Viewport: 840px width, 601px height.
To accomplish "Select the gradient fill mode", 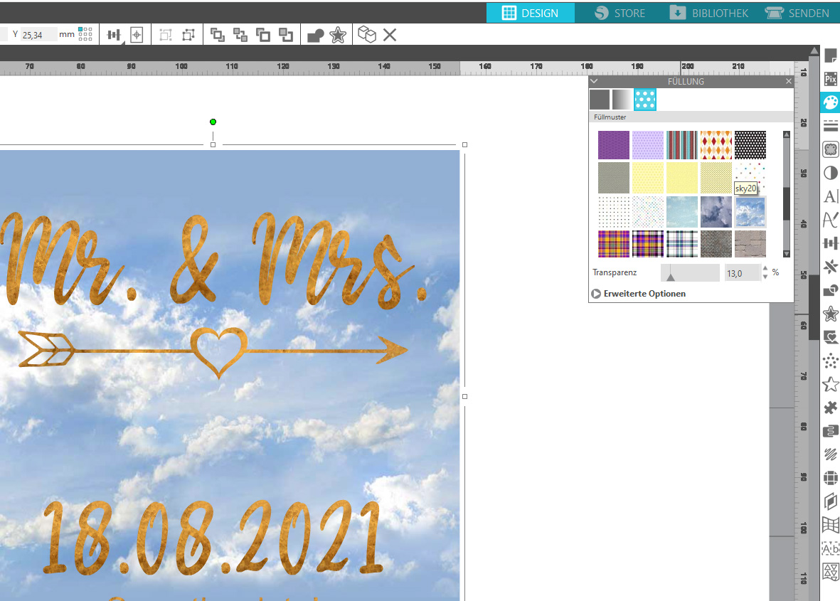I will click(622, 100).
